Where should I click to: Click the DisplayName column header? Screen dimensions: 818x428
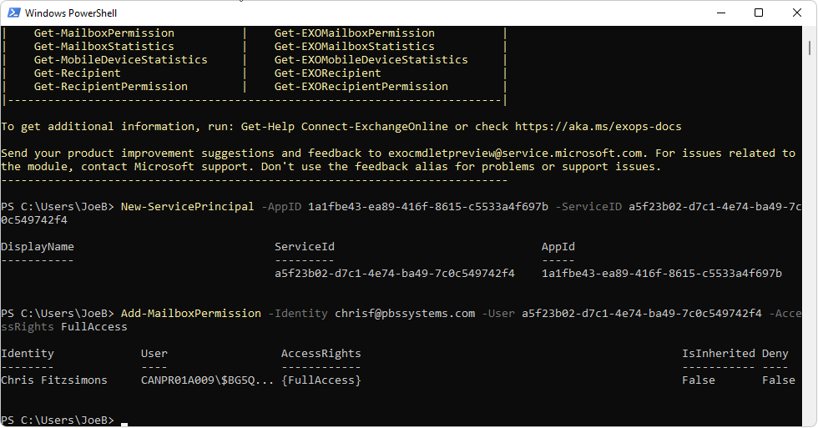pos(38,247)
